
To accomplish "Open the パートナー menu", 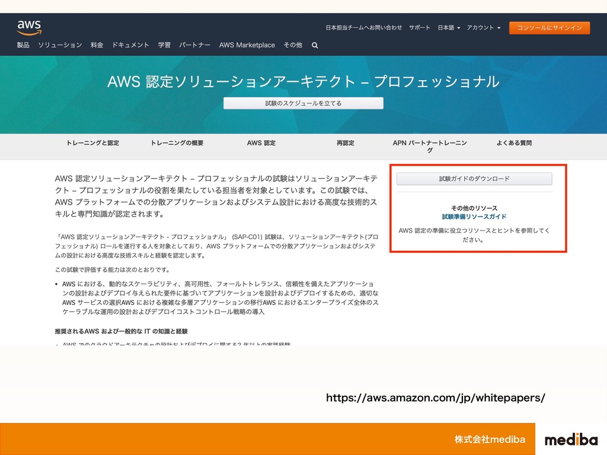I will 194,45.
